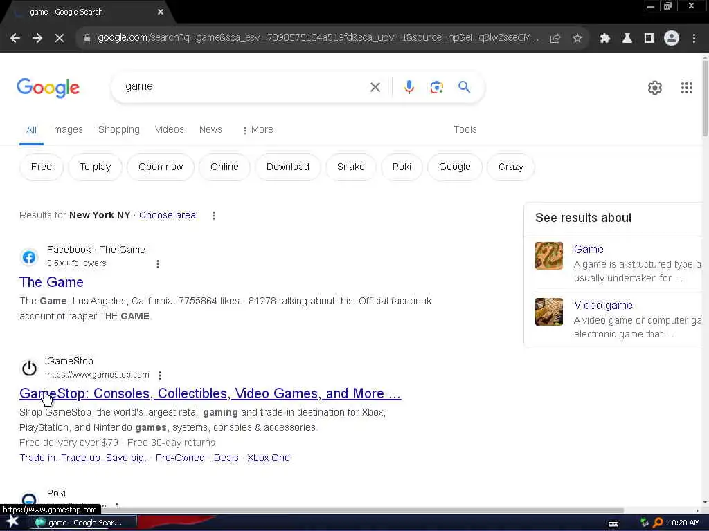Screen dimensions: 709x531
Task: Focus the Google search input field
Action: click(244, 86)
